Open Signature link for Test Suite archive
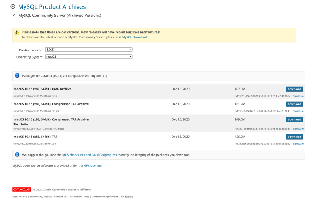The width and height of the screenshot is (321, 209). click(298, 128)
